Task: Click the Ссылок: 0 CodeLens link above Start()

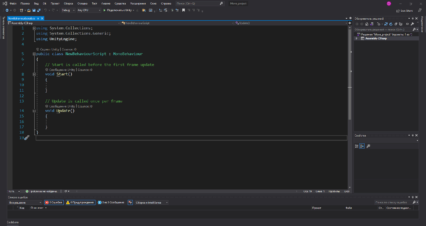Action: (x=85, y=70)
